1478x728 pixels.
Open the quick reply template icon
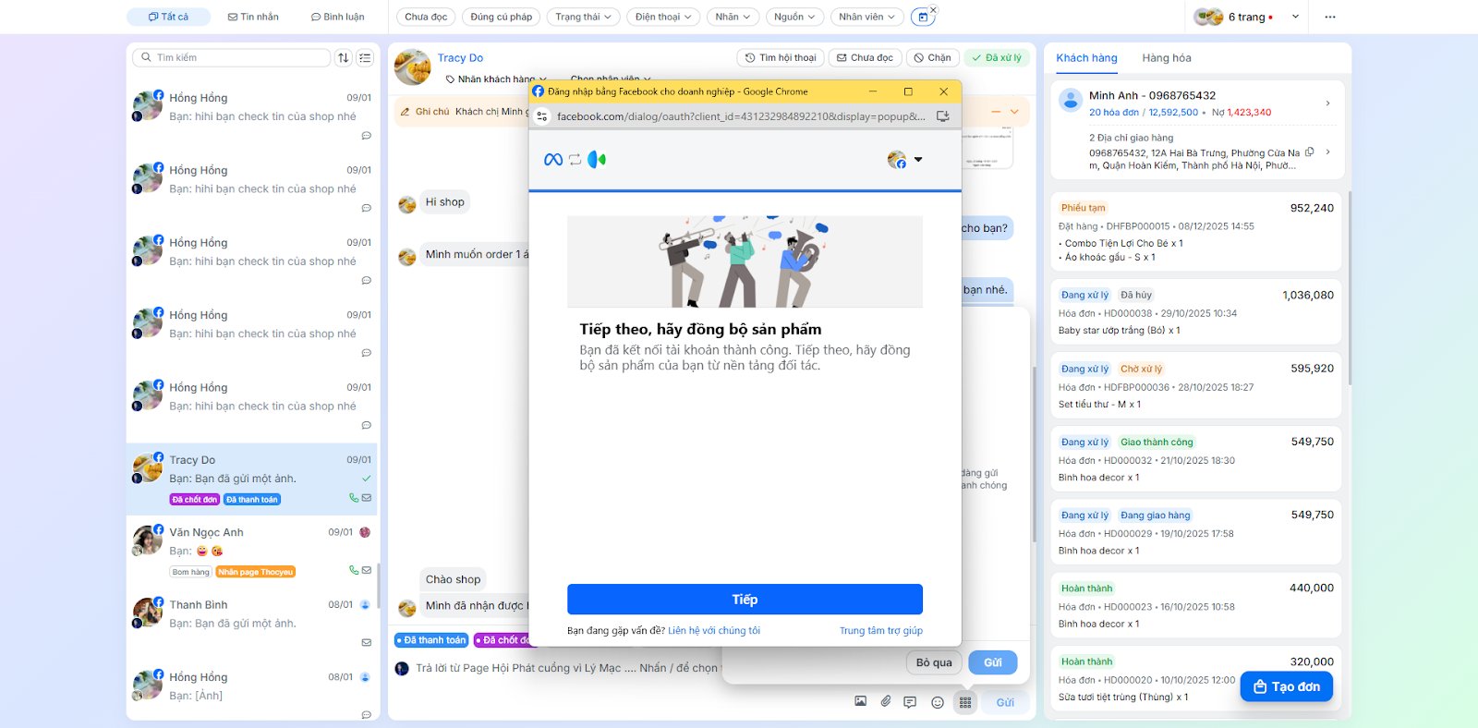coord(910,702)
